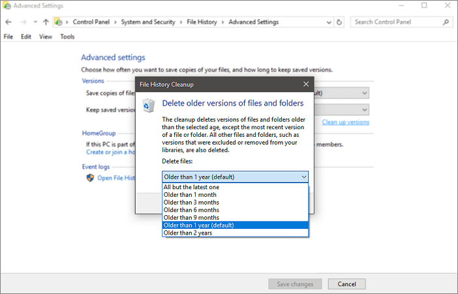Click the Control Panel address bar icon
This screenshot has height=294, width=458.
pyautogui.click(x=58, y=22)
